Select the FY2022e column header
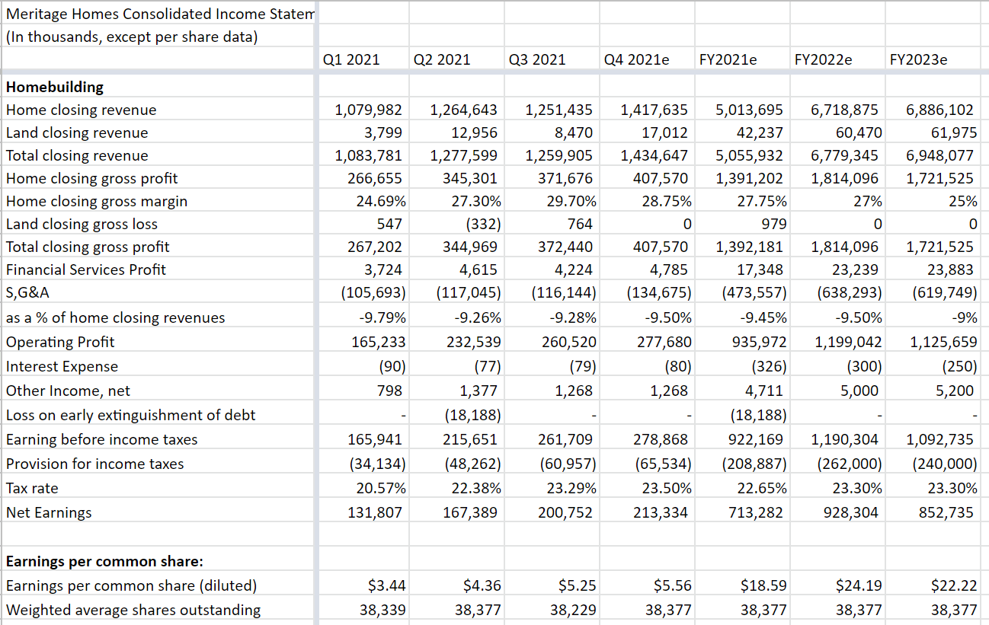The height and width of the screenshot is (625, 989). tap(823, 59)
